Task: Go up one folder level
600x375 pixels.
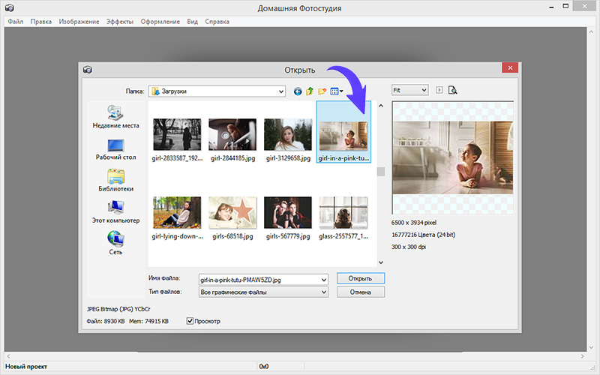Action: click(x=309, y=91)
